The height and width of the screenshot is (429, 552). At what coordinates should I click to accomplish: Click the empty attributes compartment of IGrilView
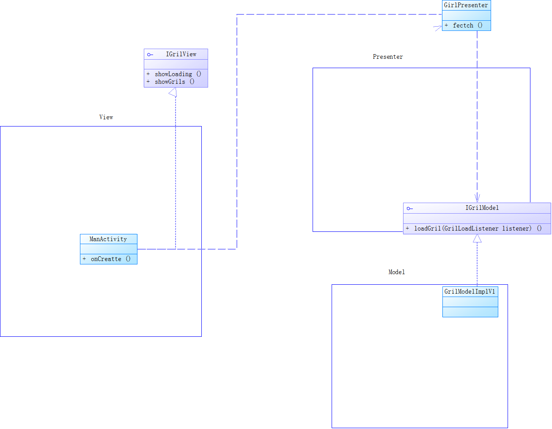(176, 64)
